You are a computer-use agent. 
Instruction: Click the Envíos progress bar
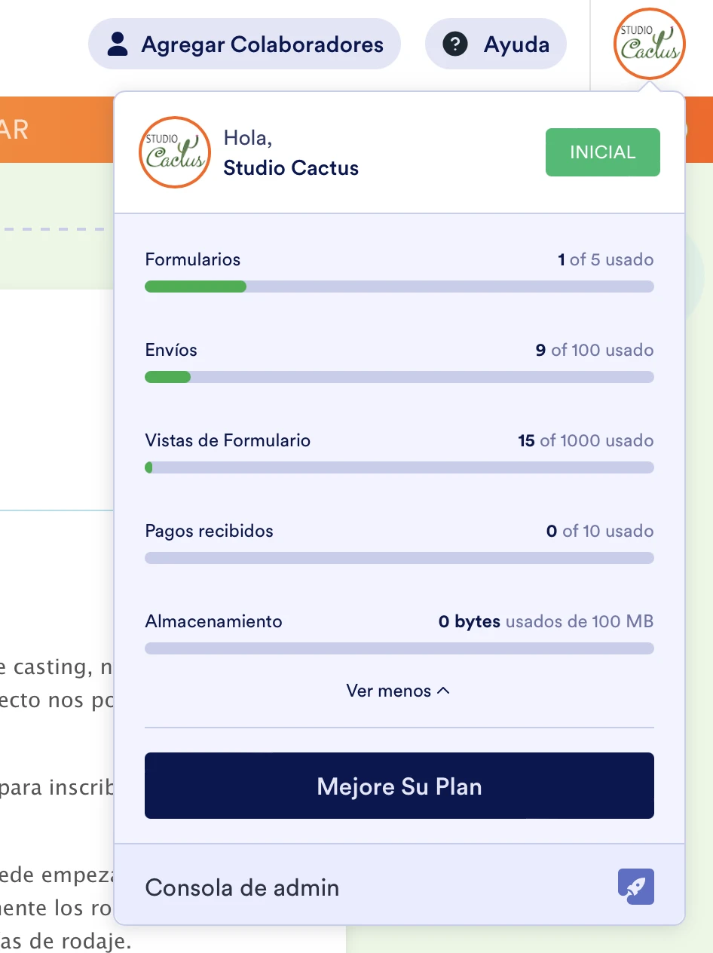[x=399, y=377]
